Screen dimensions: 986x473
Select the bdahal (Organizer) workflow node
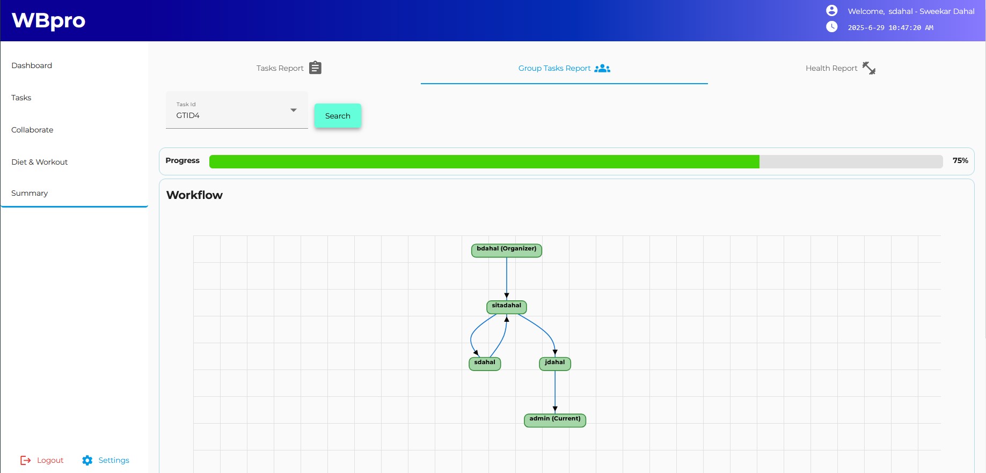tap(506, 250)
